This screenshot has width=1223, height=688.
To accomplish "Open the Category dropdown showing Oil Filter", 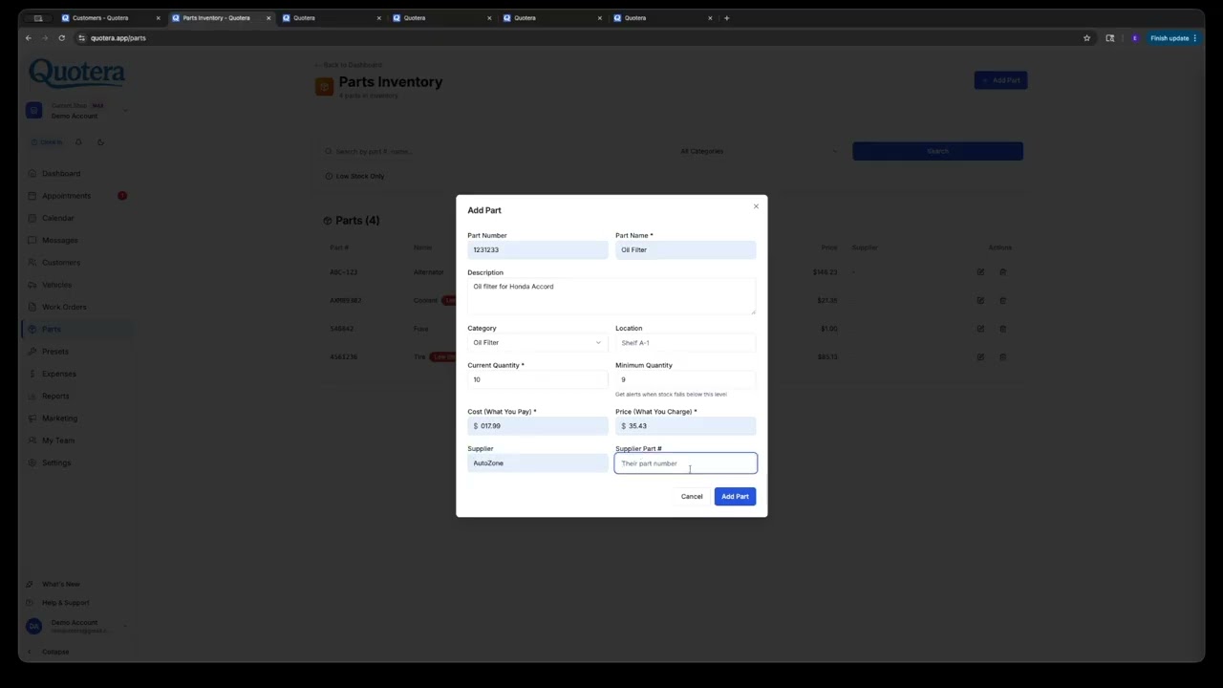I will (537, 343).
